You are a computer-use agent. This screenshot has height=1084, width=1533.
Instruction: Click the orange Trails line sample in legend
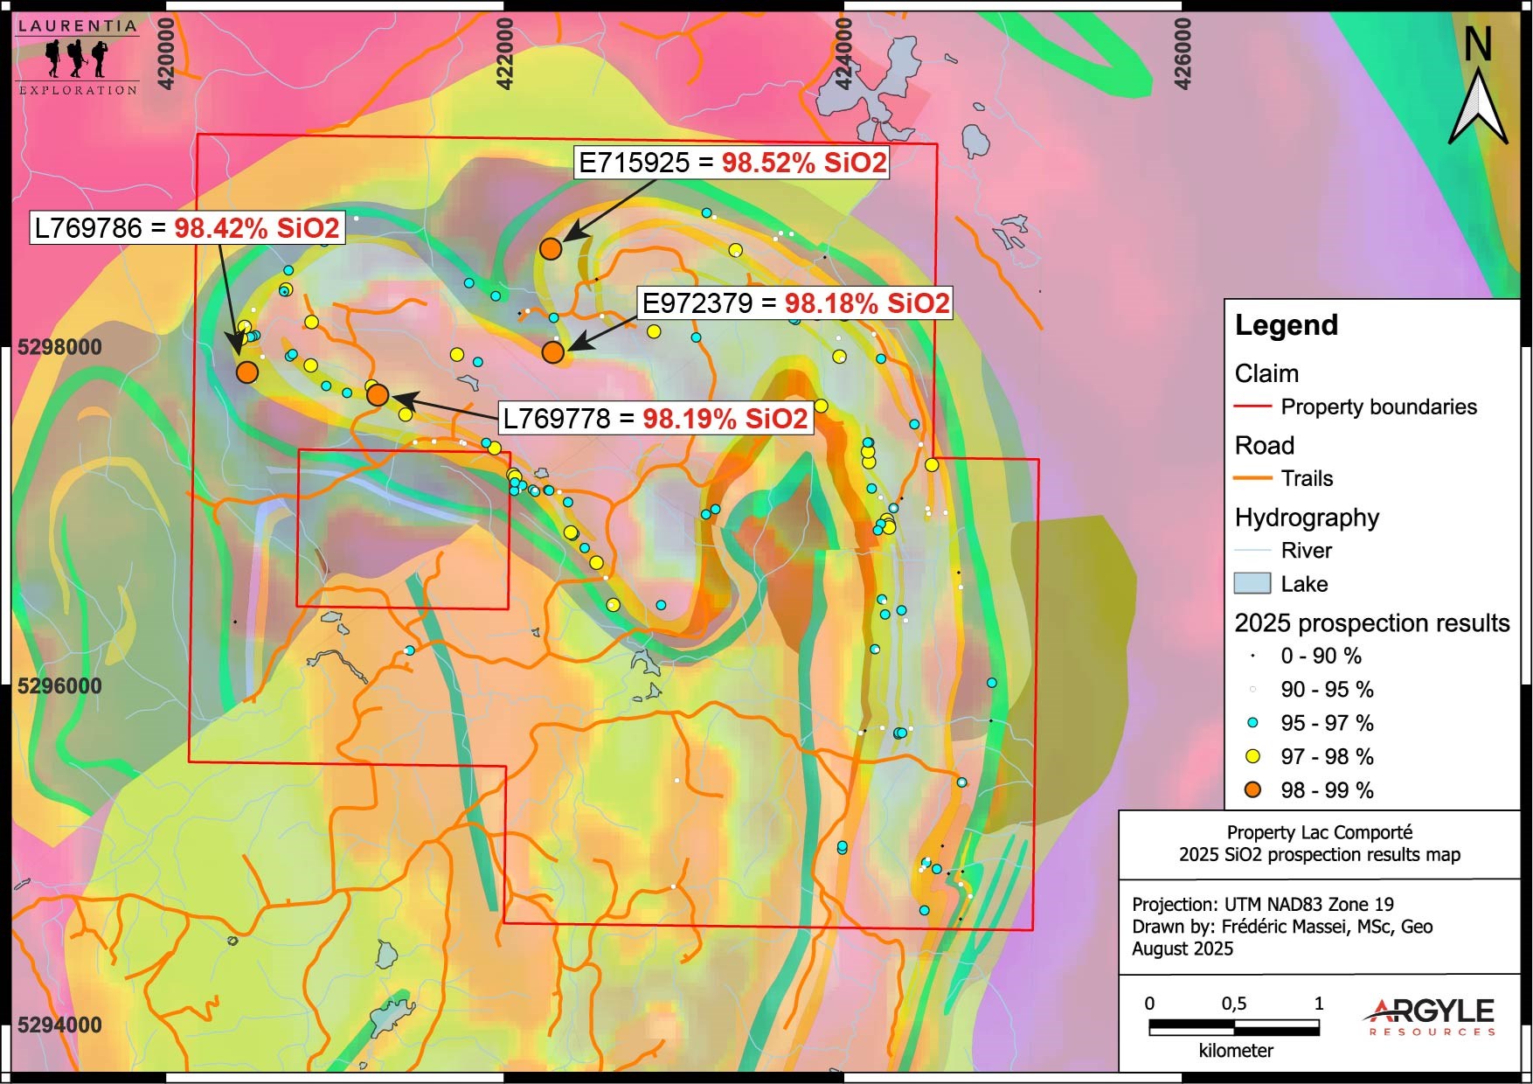click(x=1252, y=478)
